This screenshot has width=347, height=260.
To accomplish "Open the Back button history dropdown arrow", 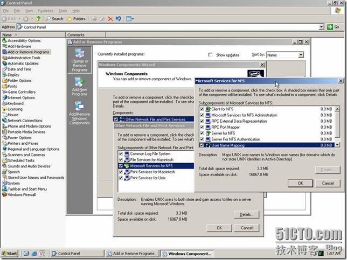I will click(x=19, y=19).
